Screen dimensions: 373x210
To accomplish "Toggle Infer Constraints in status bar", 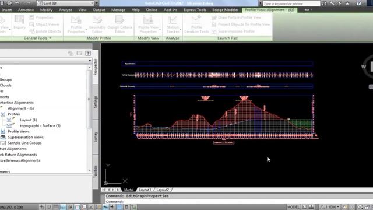I will [42, 207].
